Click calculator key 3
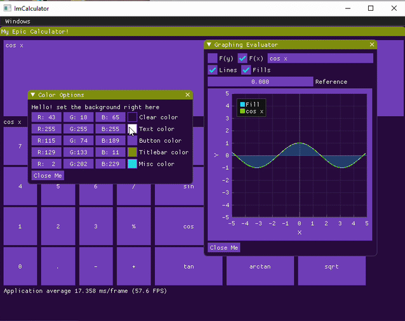405x321 pixels. [96, 226]
